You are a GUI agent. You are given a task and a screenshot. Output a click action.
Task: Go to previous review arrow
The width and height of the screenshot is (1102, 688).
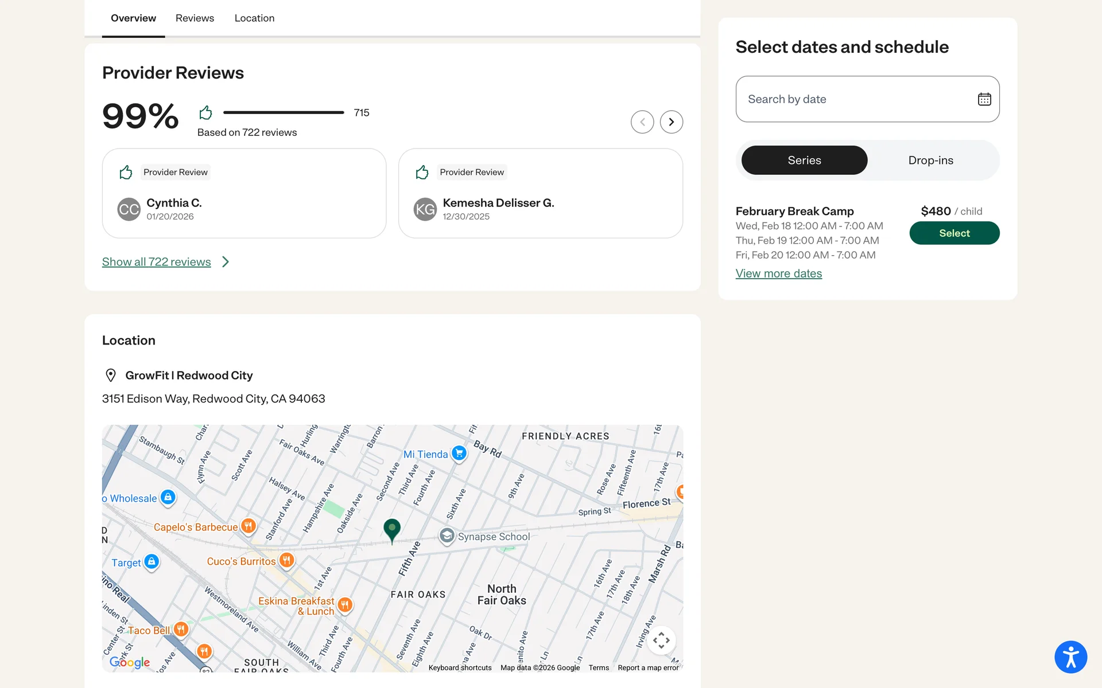642,122
